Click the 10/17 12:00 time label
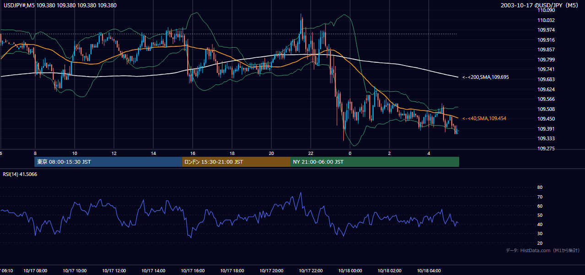The width and height of the screenshot is (585, 275). coord(114,271)
